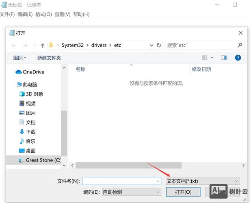
Task: Click the change view layout icon
Action: (x=205, y=58)
